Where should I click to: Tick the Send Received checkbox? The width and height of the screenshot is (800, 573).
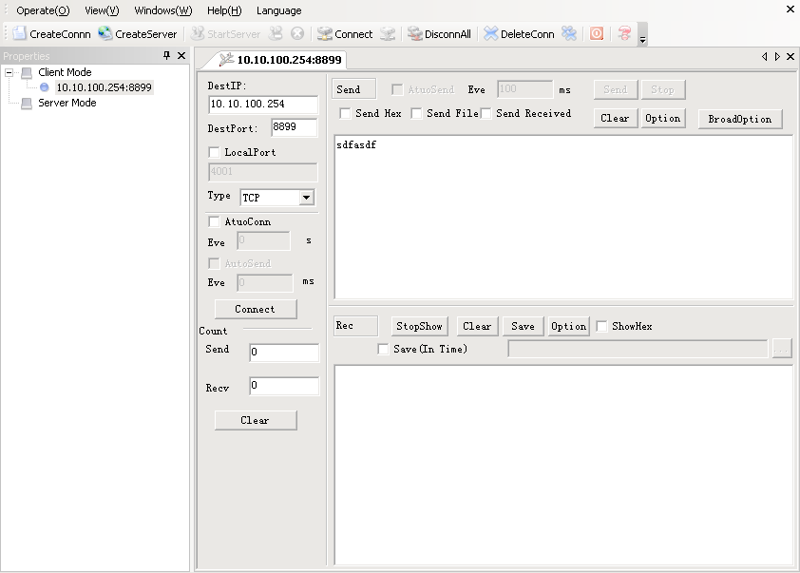tap(486, 113)
